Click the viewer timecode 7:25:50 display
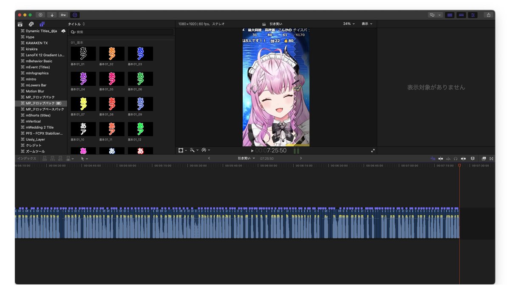The image size is (510, 304). pos(271,150)
